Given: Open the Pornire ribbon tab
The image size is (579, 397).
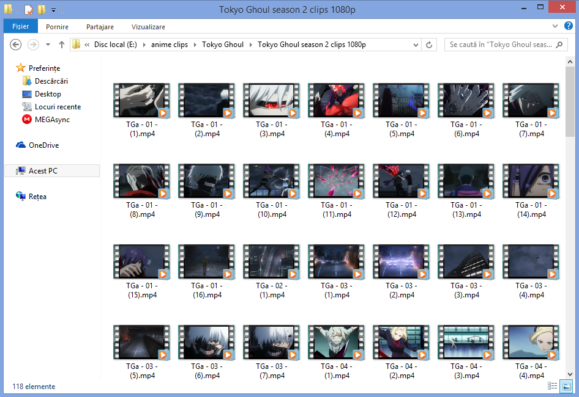Looking at the screenshot, I should (58, 27).
